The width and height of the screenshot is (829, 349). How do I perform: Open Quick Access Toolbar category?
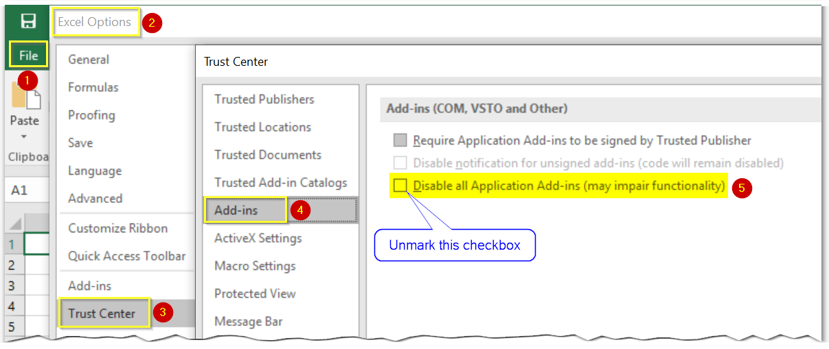pyautogui.click(x=127, y=256)
